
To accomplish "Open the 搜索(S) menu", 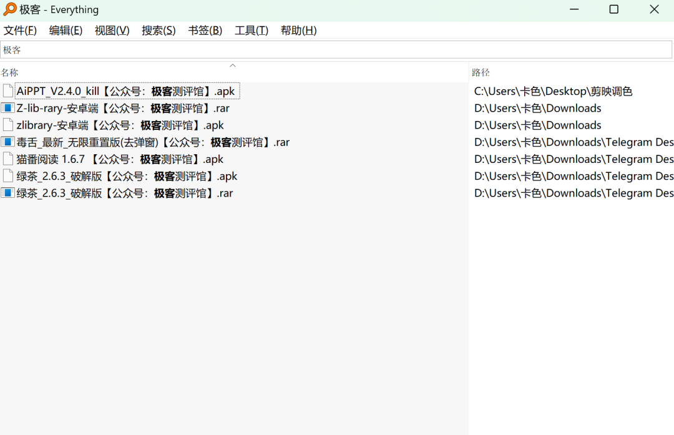I will point(159,31).
